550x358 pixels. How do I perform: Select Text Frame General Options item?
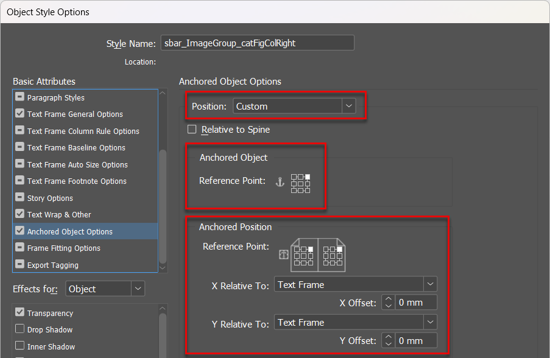coord(85,114)
